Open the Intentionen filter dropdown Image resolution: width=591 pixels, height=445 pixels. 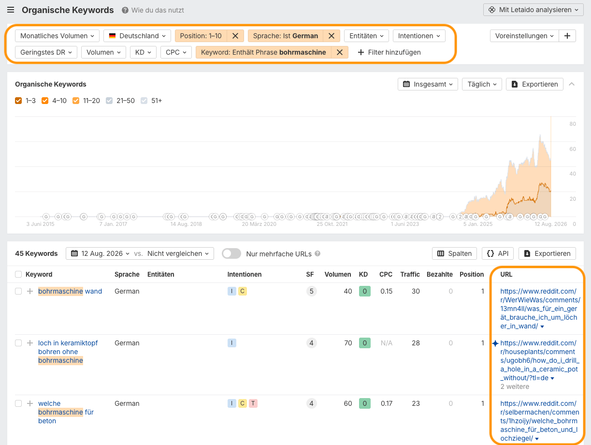419,36
